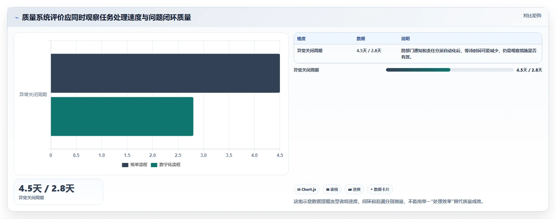Click the dark 纸单流程 legend swatch
The image size is (556, 219).
click(125, 165)
